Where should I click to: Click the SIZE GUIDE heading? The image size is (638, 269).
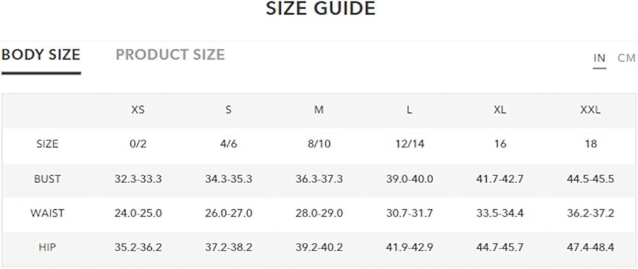tap(321, 8)
